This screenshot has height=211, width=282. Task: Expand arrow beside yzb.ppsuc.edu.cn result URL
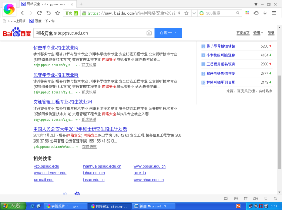coord(77,147)
